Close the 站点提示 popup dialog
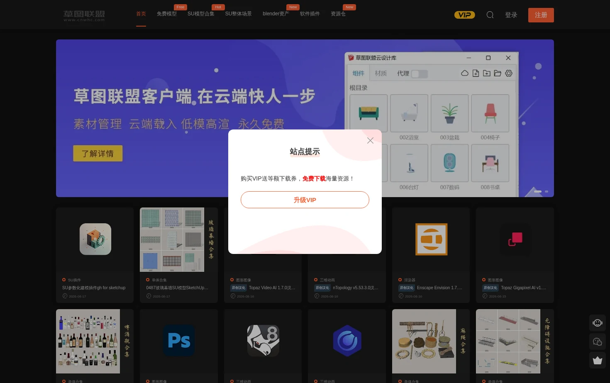The width and height of the screenshot is (610, 383). [370, 141]
